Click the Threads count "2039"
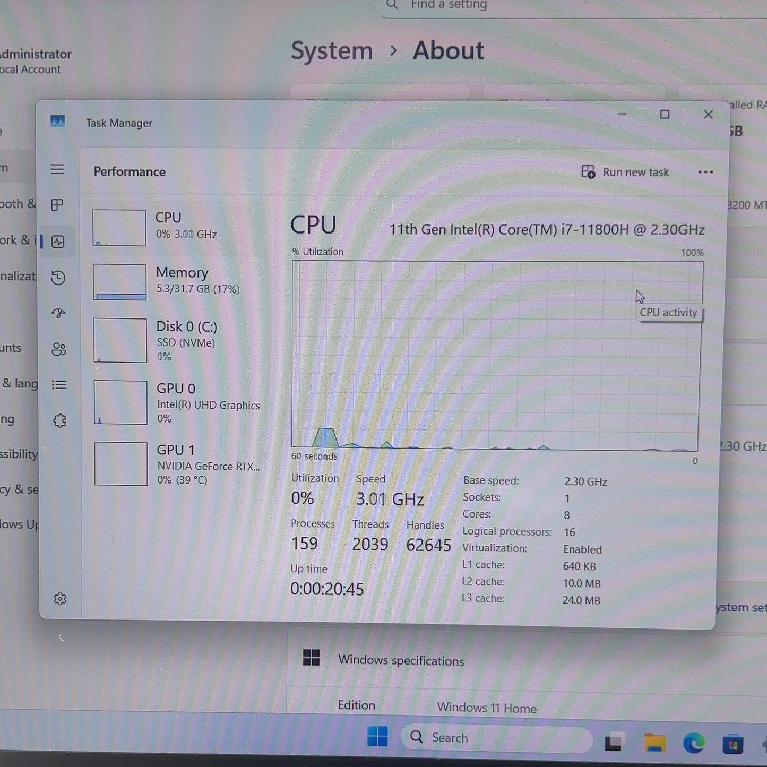 (370, 544)
